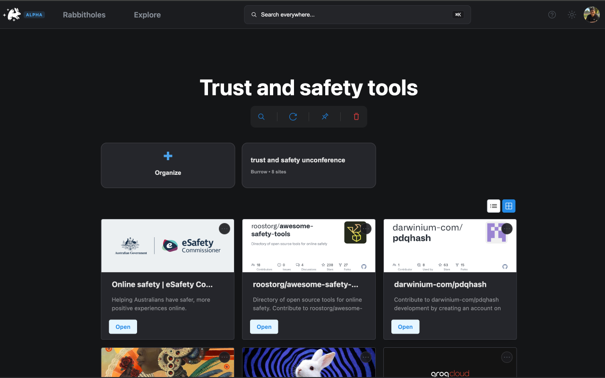Click the white rabbit thumbnail

pos(309,363)
